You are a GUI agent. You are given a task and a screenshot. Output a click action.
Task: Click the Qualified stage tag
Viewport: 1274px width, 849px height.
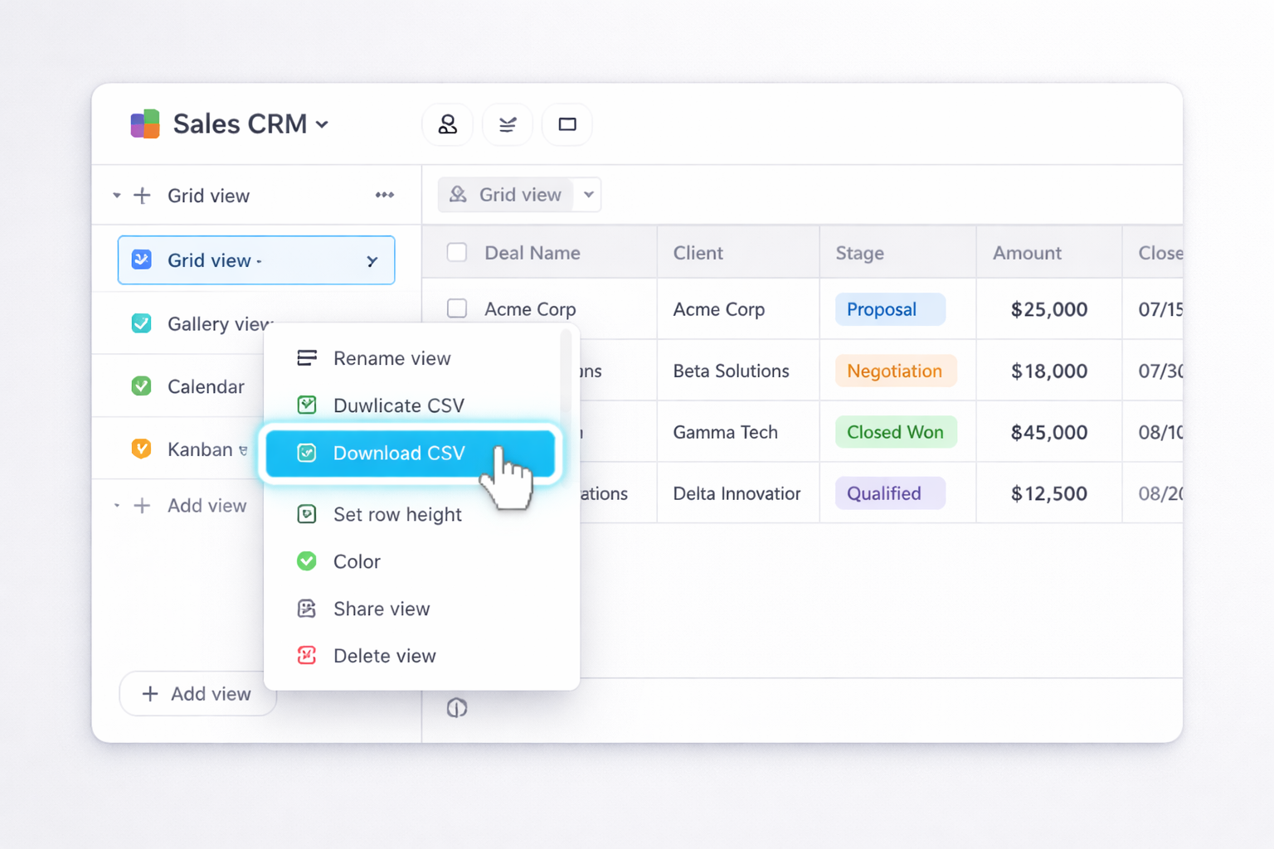[890, 493]
